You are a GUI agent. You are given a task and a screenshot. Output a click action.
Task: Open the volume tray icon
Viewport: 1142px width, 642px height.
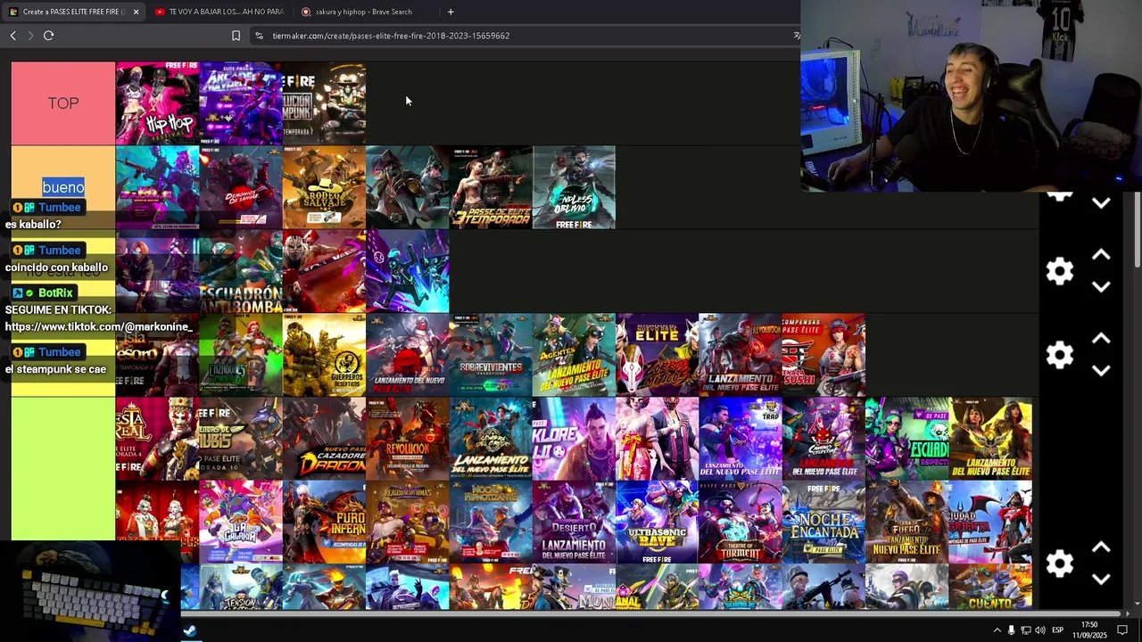[x=1040, y=630]
